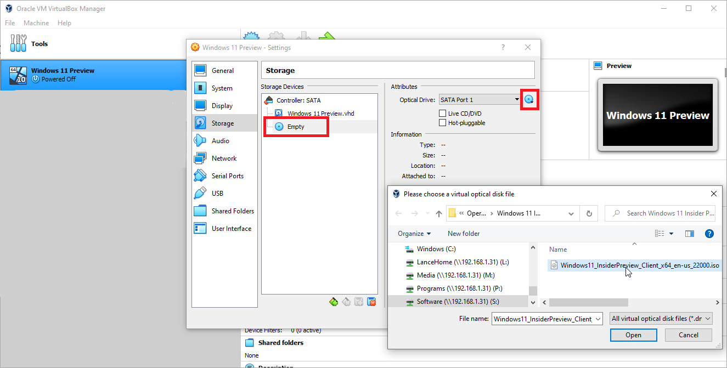
Task: Open Storage settings category
Action: (x=224, y=123)
